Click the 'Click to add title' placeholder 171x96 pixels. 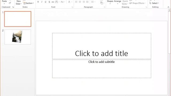tap(102, 46)
